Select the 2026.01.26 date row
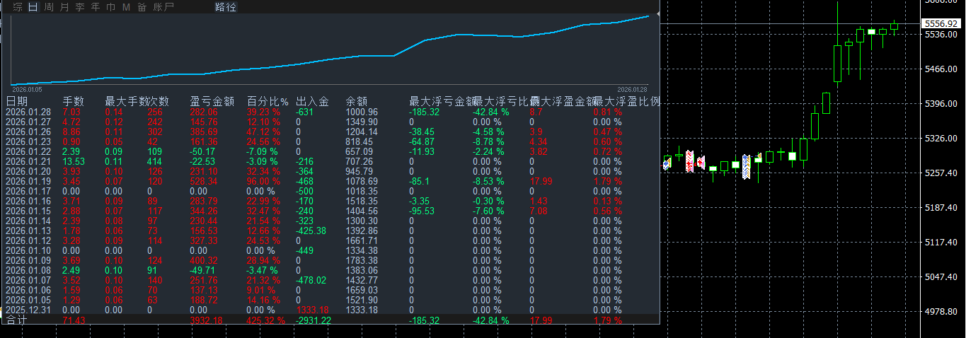966x338 pixels. (331, 132)
